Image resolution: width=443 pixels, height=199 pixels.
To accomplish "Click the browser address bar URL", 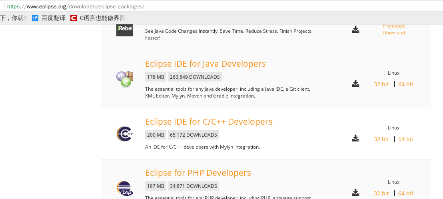I will pyautogui.click(x=76, y=6).
